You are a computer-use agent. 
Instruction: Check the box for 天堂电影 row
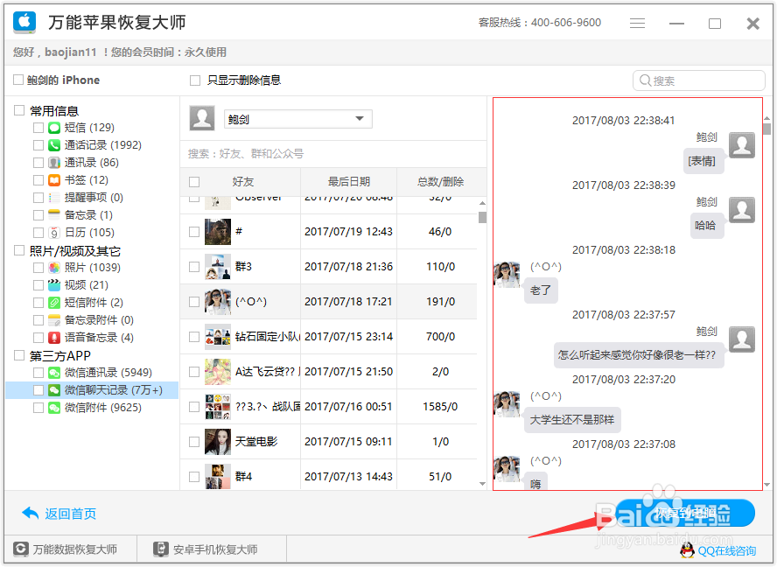[194, 442]
